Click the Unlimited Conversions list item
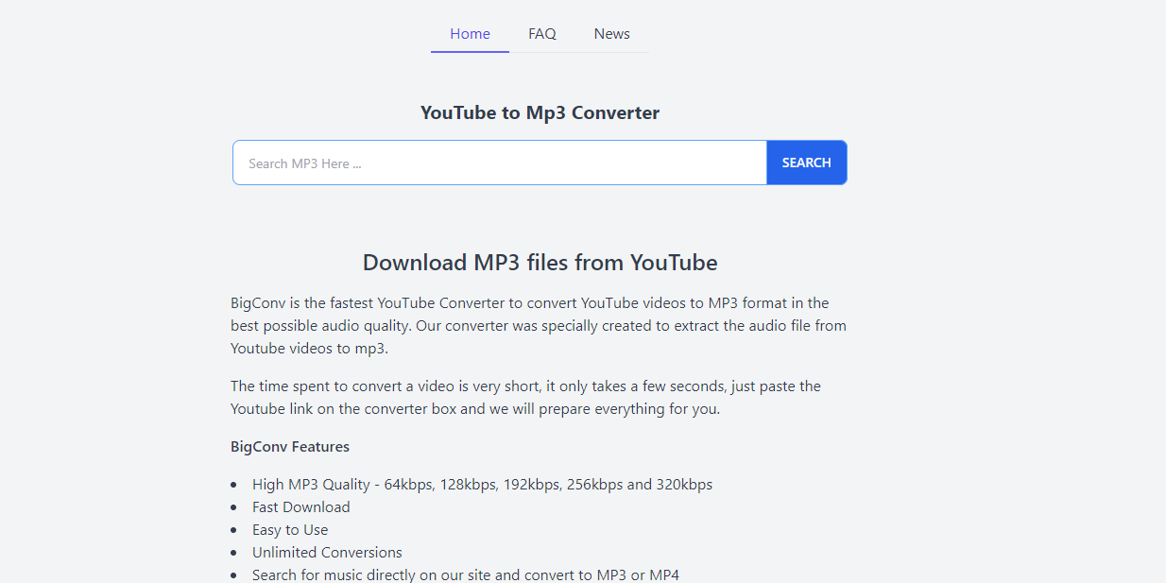 [x=327, y=553]
